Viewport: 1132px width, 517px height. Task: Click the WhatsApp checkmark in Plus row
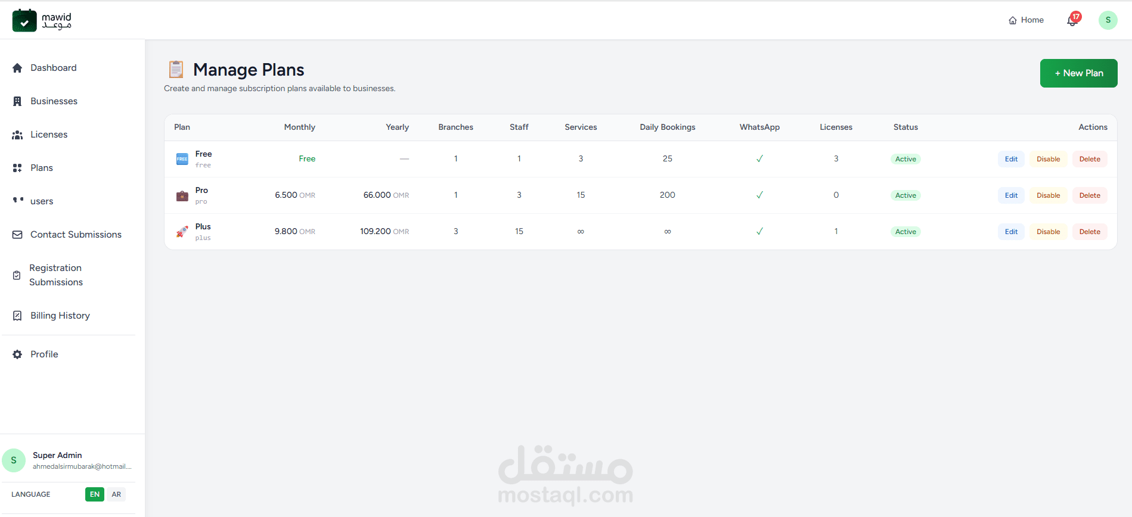759,231
